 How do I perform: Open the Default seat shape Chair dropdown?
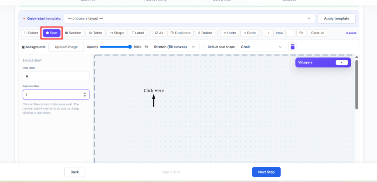pos(261,47)
